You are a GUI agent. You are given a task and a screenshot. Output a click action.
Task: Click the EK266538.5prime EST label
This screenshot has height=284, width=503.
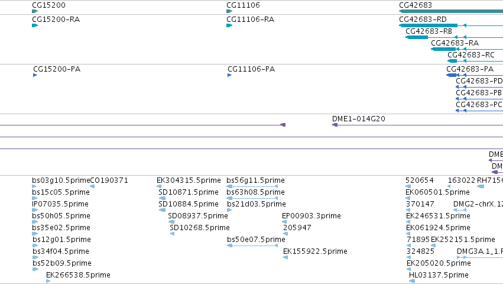tap(78, 275)
